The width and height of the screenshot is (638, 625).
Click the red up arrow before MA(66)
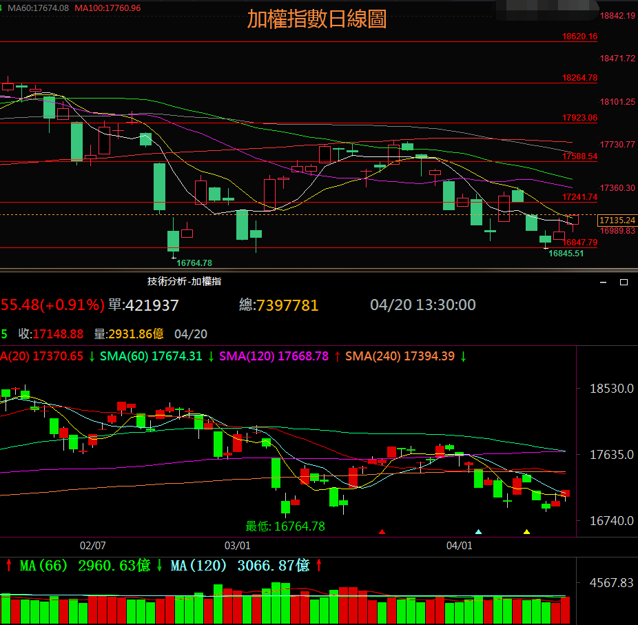click(x=8, y=566)
